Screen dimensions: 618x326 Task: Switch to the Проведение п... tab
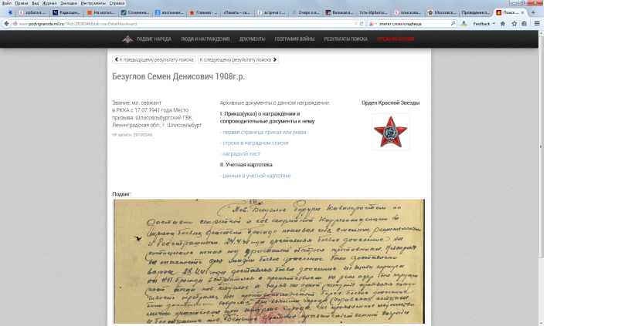coord(476,12)
